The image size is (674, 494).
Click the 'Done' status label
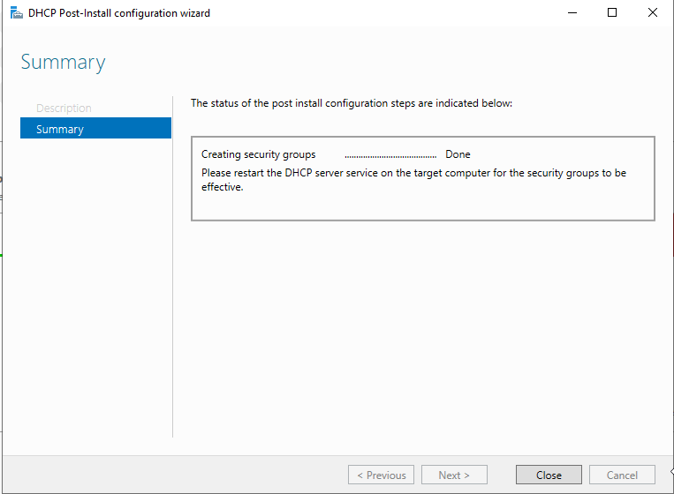point(458,154)
